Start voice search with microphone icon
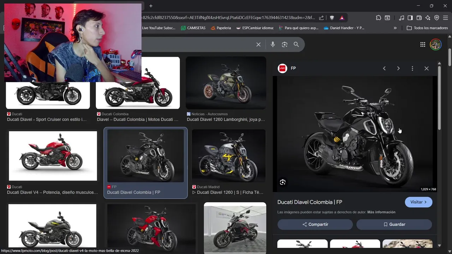This screenshot has width=452, height=254. 273,44
